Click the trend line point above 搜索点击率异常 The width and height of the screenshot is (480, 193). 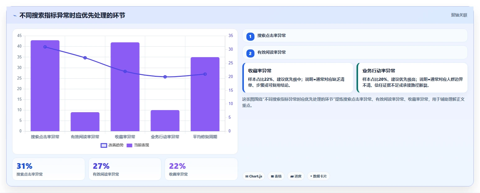click(45, 47)
